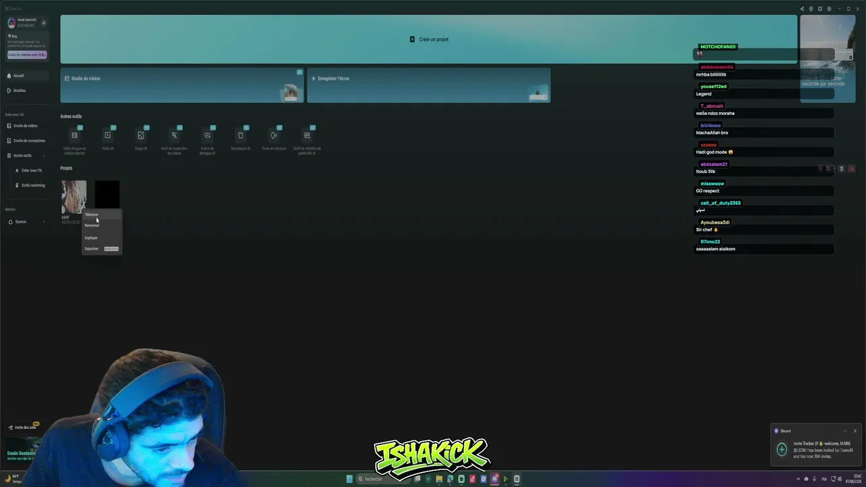
Task: Open Studio de vidéos in the sidebar
Action: (26, 126)
